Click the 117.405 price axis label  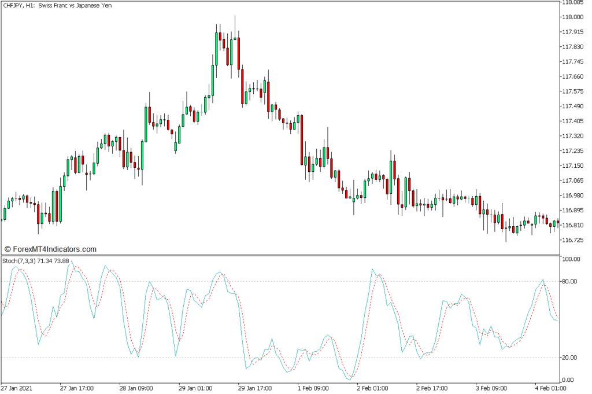click(573, 121)
